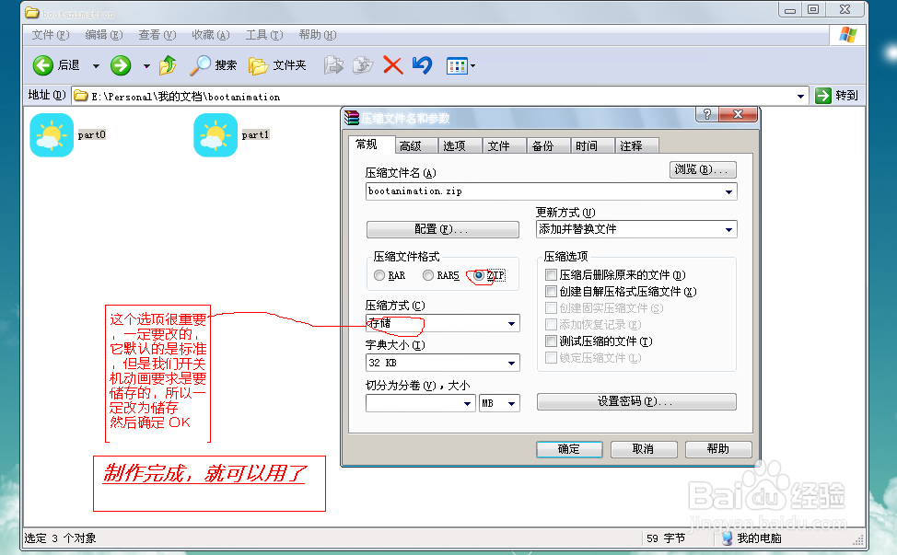
Task: Select the up-one-level folder icon
Action: click(169, 65)
